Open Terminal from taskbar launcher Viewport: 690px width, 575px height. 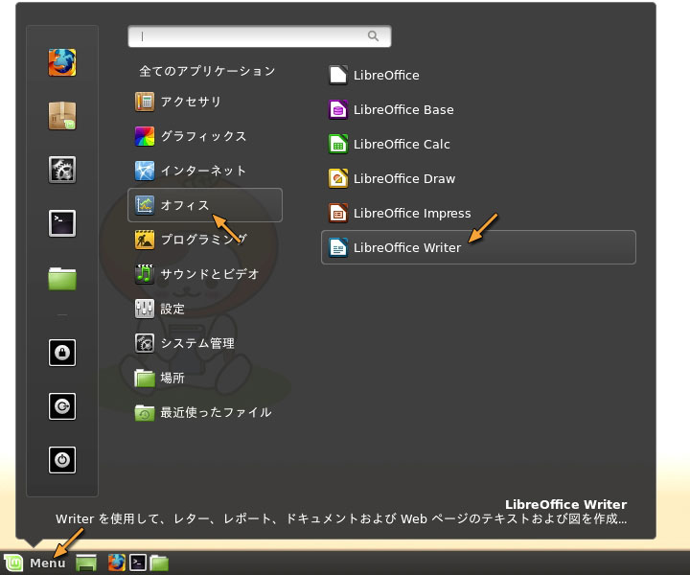click(x=138, y=563)
